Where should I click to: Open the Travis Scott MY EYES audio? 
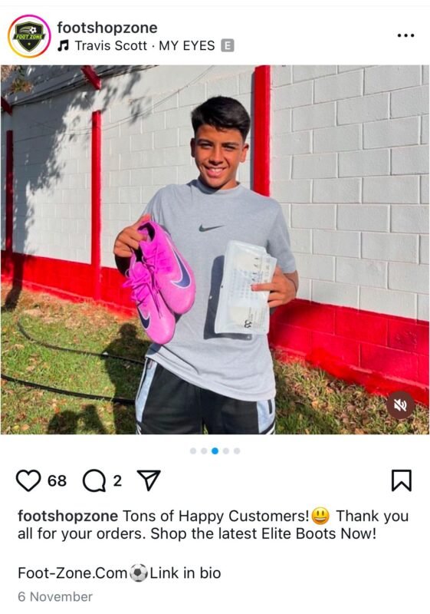145,46
